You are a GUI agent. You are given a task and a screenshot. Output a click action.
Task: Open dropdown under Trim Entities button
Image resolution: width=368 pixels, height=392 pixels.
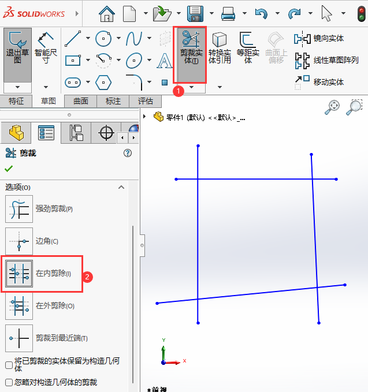click(x=191, y=87)
